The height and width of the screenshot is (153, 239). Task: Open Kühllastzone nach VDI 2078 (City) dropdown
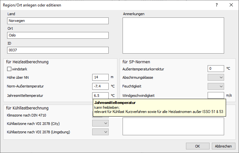point(100,123)
